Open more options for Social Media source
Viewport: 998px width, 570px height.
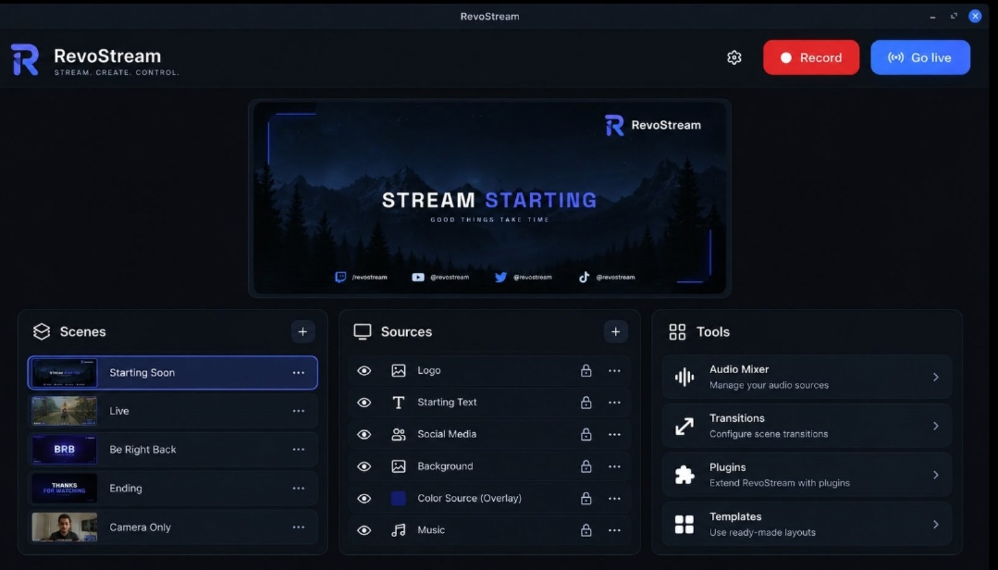[x=615, y=434]
